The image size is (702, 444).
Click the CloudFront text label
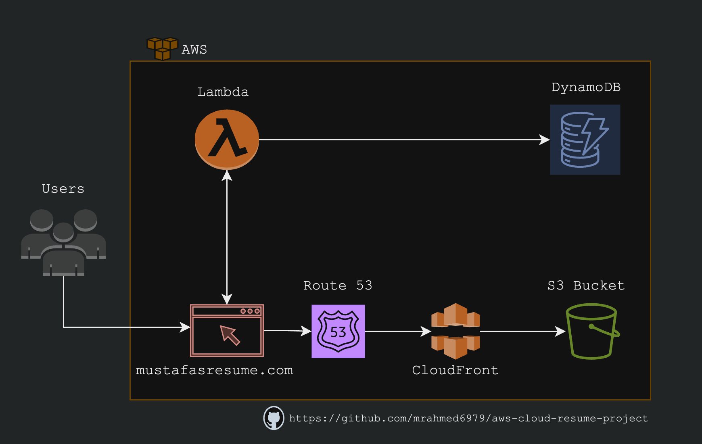click(x=455, y=370)
